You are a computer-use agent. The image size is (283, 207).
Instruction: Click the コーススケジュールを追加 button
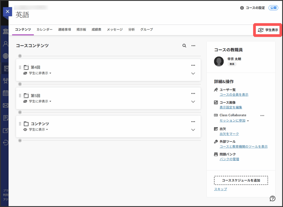[x=241, y=180]
